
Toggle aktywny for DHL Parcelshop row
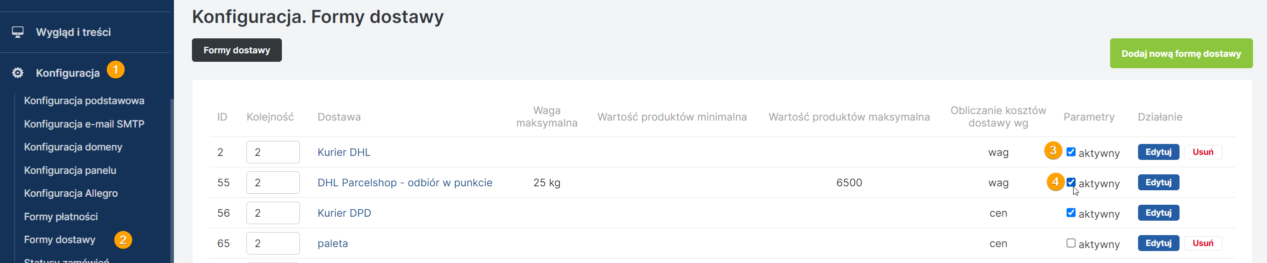1071,182
